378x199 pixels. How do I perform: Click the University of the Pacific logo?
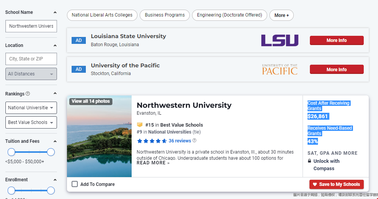[x=279, y=69]
